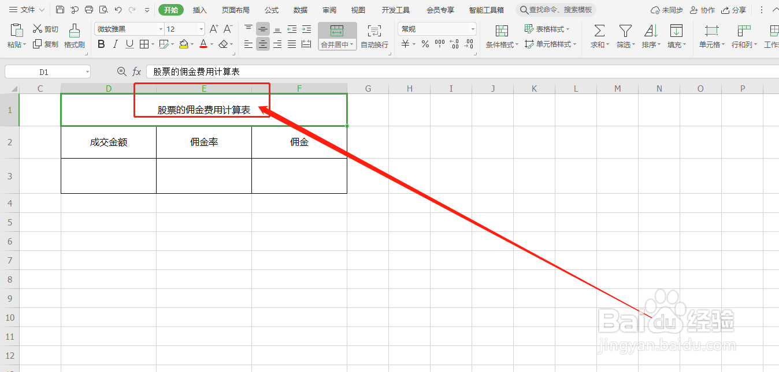Image resolution: width=779 pixels, height=372 pixels.
Task: Expand the Table Style (表格样式) dropdown
Action: pos(567,29)
